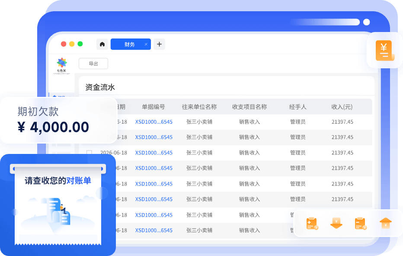Click the 导出 export button

(x=93, y=63)
